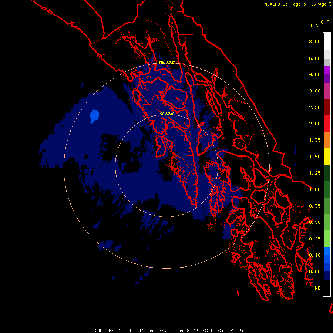Click the black ND swatch in legend

tap(327, 288)
